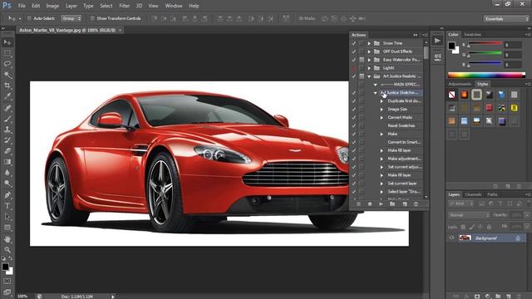Enable Show Transform Controls checkbox
Image resolution: width=532 pixels, height=299 pixels.
coord(92,18)
